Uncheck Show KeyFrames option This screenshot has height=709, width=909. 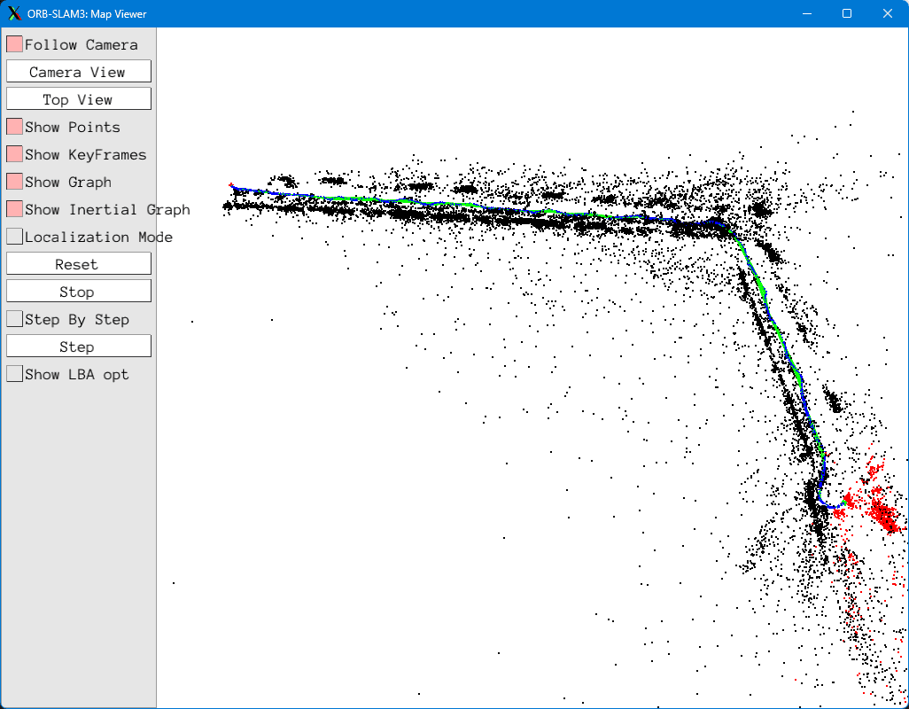[x=15, y=154]
